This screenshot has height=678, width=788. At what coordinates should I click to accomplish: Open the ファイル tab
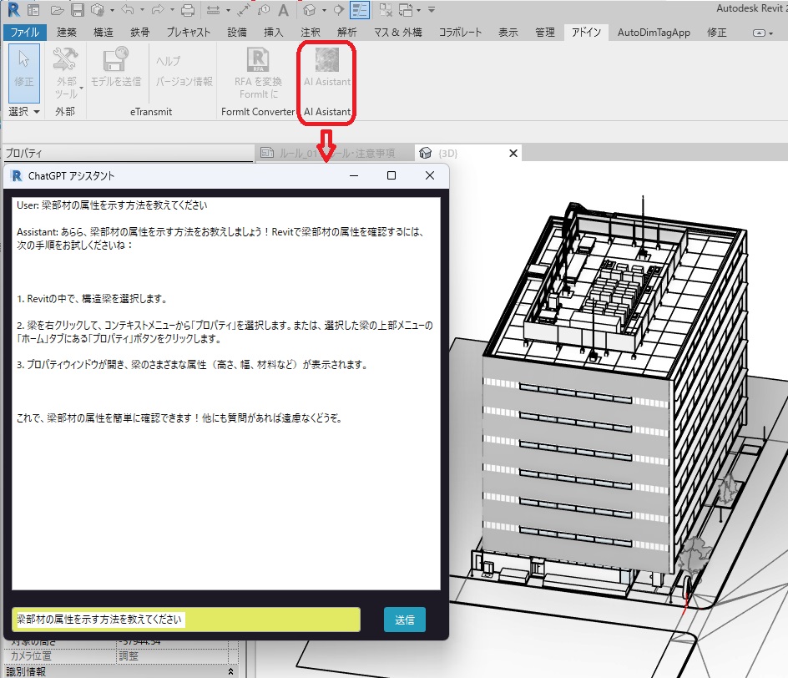(x=25, y=33)
